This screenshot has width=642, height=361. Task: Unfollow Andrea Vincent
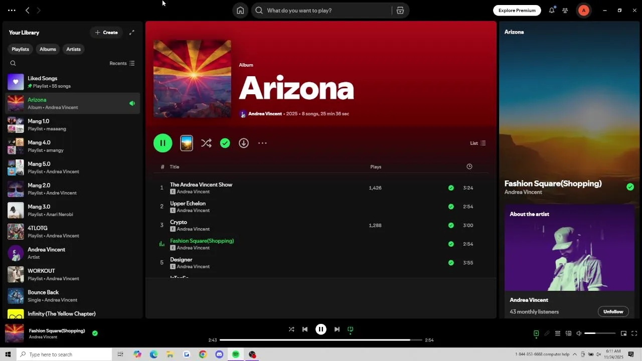coord(613,312)
